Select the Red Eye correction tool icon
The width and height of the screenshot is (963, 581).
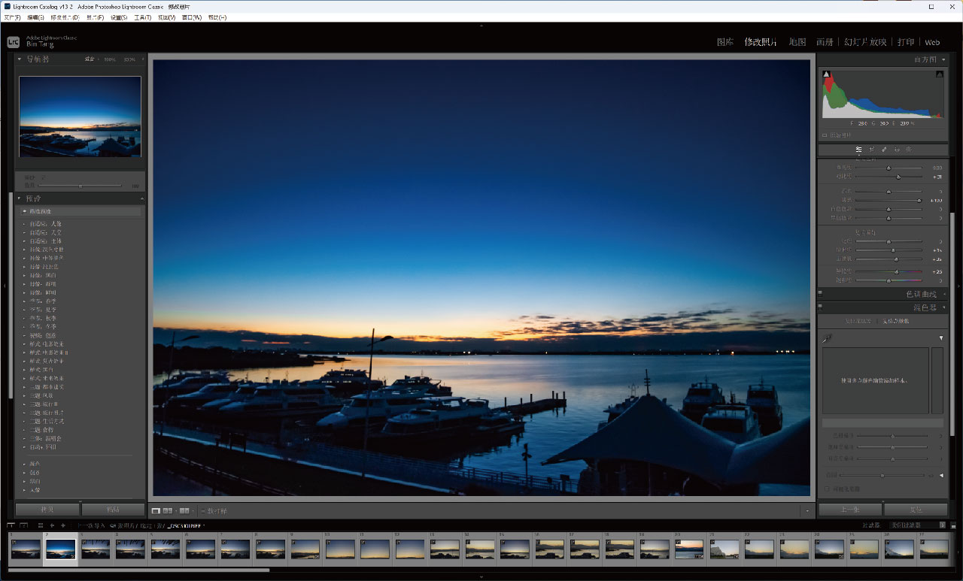click(896, 150)
